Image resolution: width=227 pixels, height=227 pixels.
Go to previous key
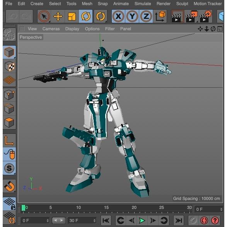pos(121,220)
